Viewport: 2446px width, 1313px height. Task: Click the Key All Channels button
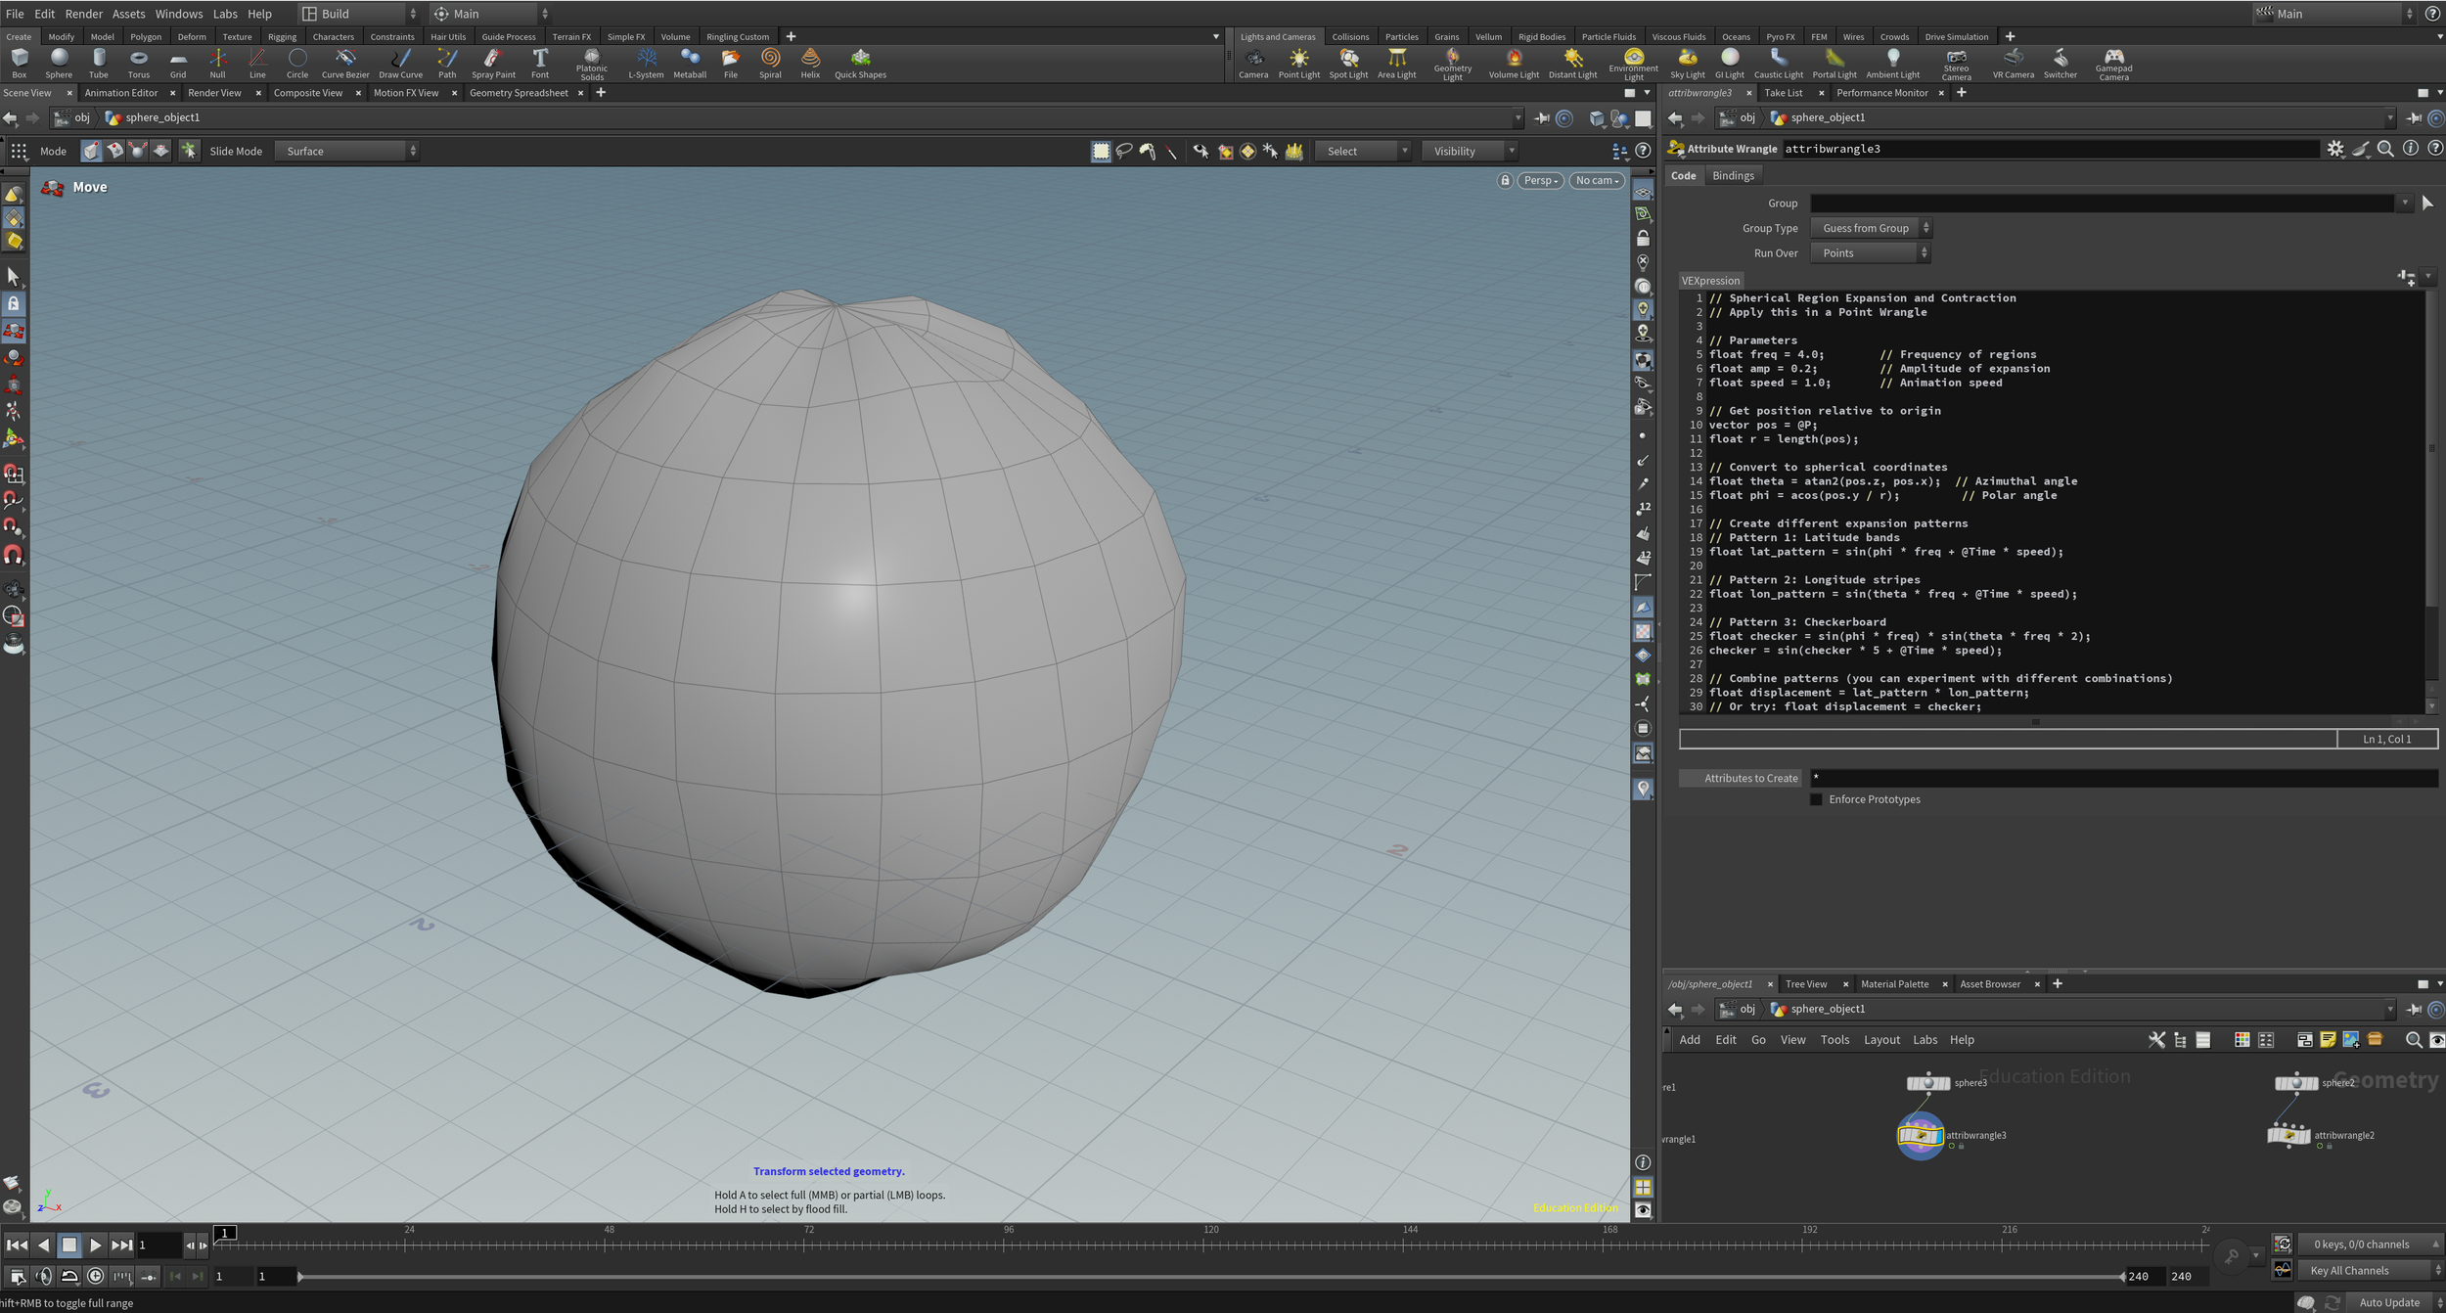click(2349, 1270)
